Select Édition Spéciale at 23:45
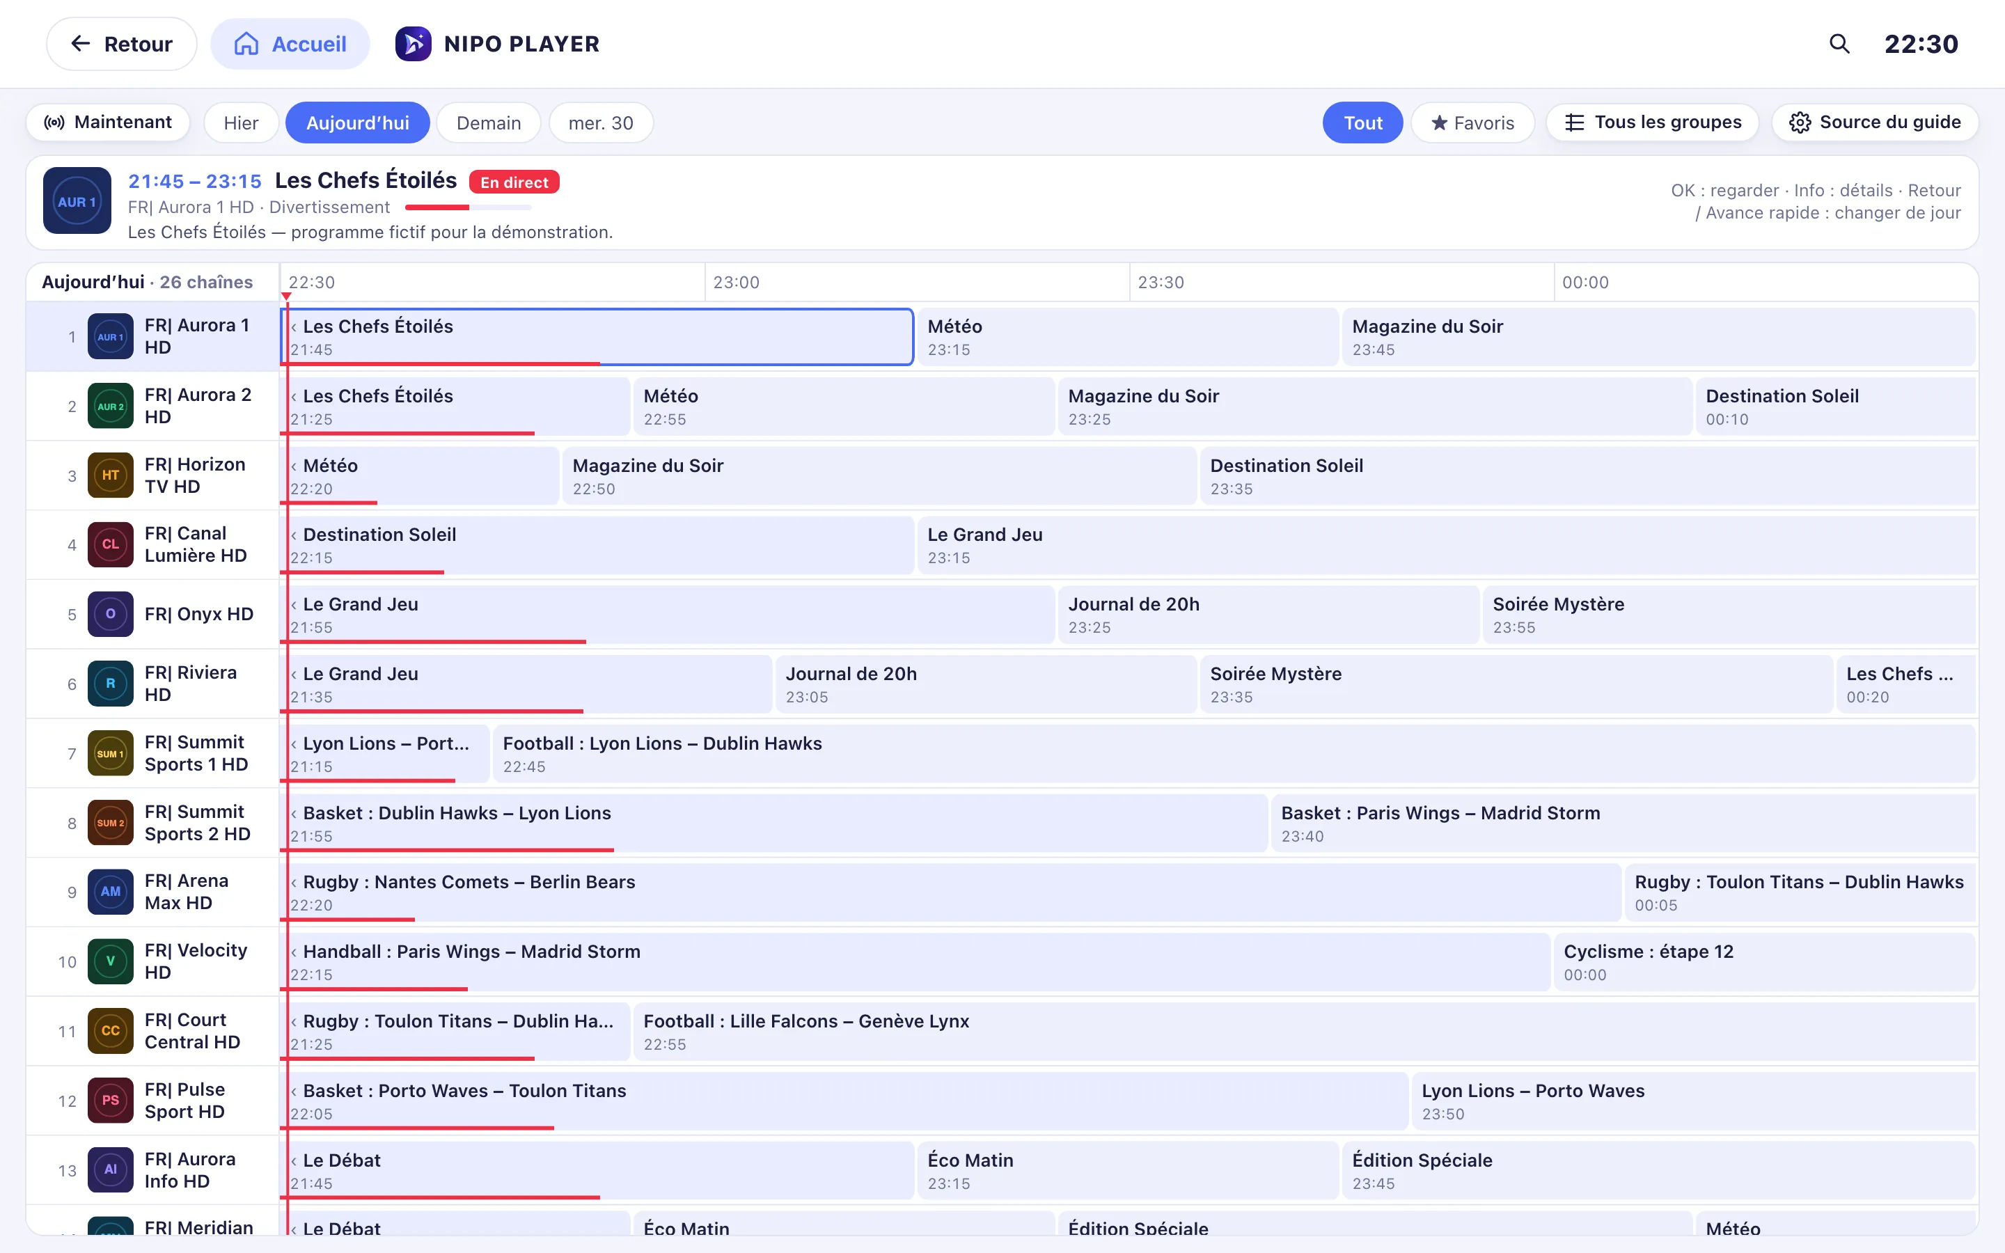 pyautogui.click(x=1660, y=1171)
